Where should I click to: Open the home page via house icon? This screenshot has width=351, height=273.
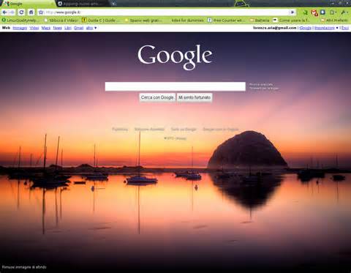[x=31, y=12]
